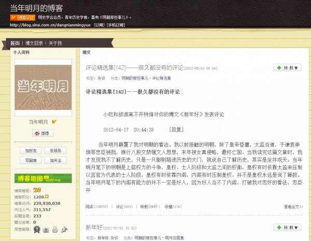Click the 加关注 button

point(55,160)
